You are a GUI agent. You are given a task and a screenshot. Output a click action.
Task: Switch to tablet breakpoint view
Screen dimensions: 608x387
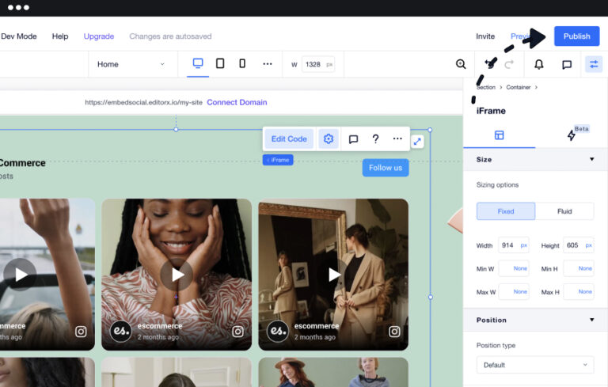point(220,63)
